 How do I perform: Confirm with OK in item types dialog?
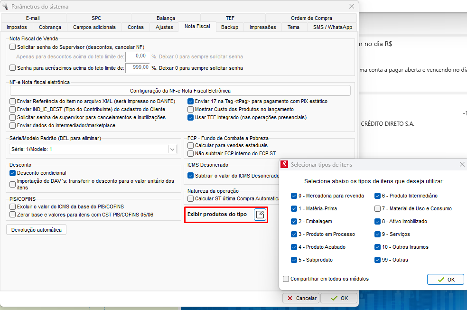click(445, 279)
